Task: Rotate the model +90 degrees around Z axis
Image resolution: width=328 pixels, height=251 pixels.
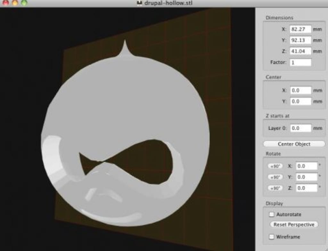Action: (275, 188)
